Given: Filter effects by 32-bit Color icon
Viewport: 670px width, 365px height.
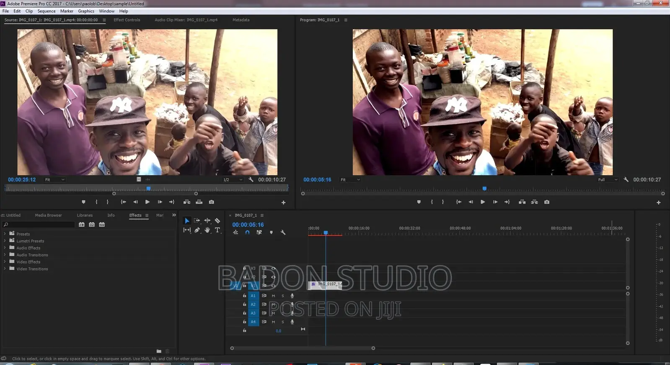Looking at the screenshot, I should click(91, 225).
